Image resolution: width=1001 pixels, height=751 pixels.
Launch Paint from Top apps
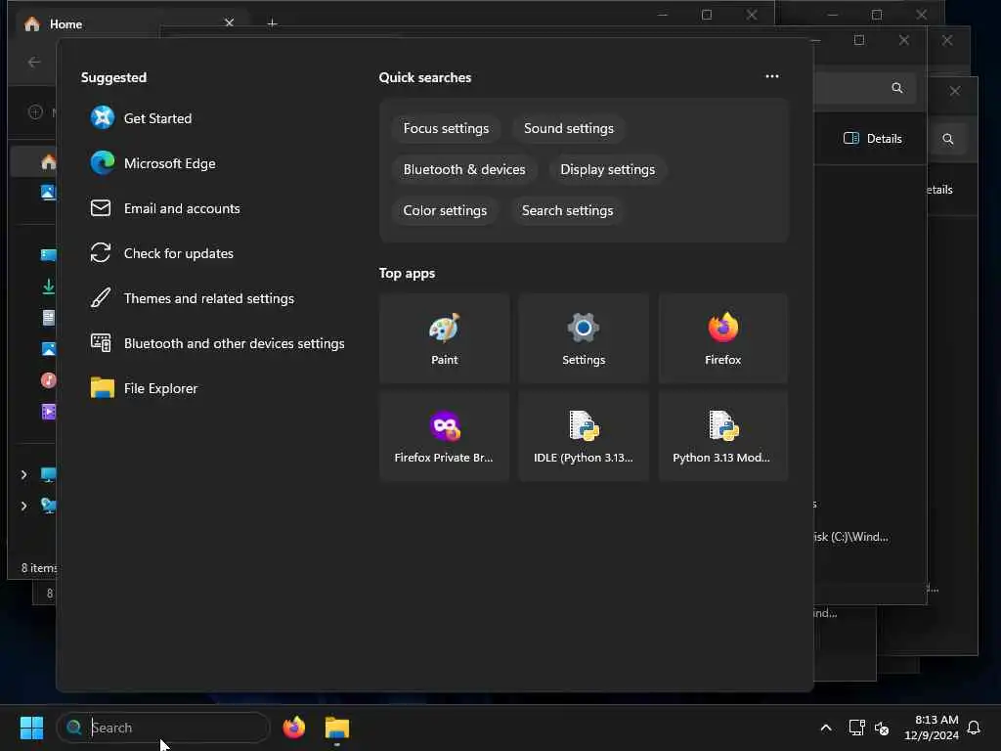point(445,338)
